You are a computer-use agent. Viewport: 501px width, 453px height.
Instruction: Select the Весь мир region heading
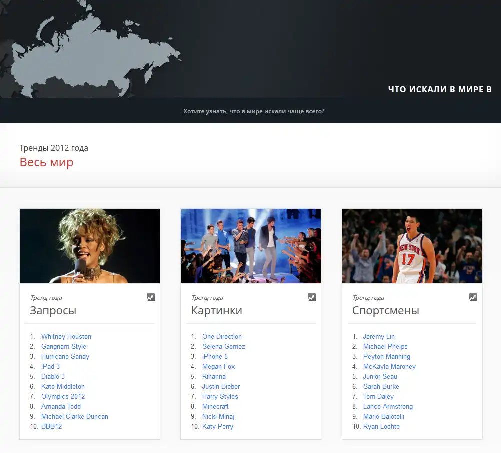[x=46, y=162]
